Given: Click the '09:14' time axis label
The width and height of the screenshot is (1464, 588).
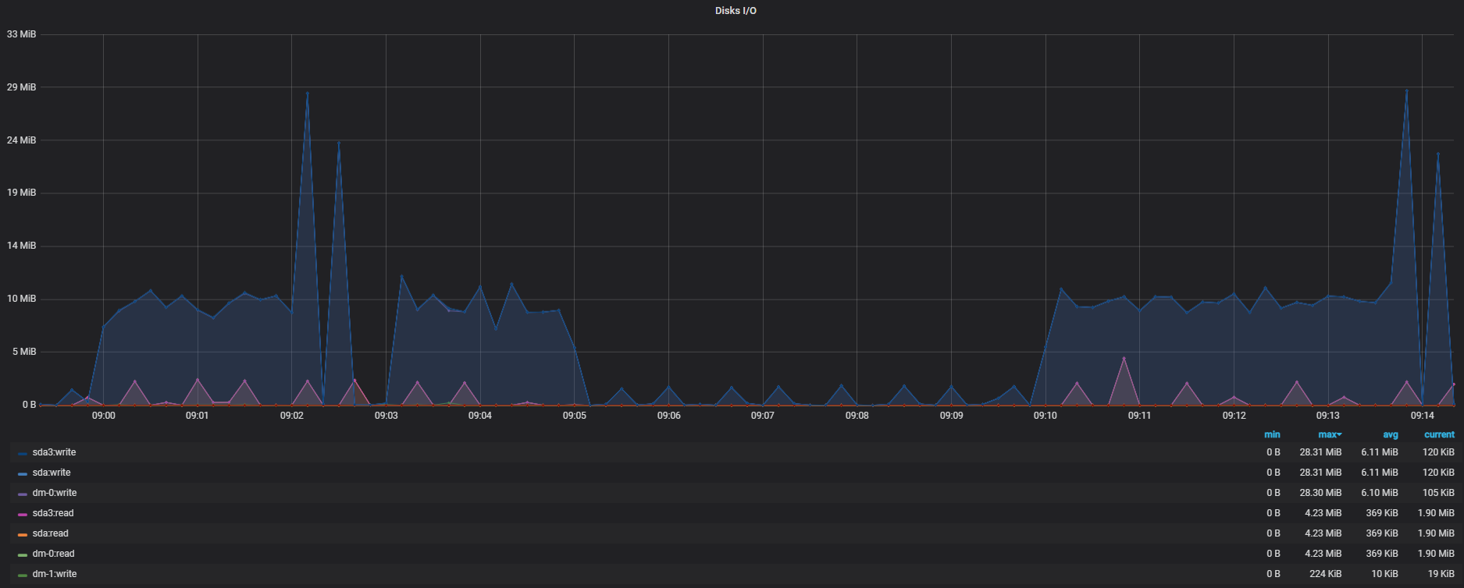Looking at the screenshot, I should coord(1422,416).
